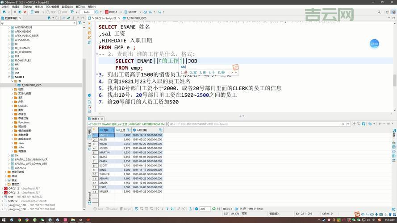This screenshot has width=397, height=223.
Task: Go to previous result row
Action: point(163,209)
